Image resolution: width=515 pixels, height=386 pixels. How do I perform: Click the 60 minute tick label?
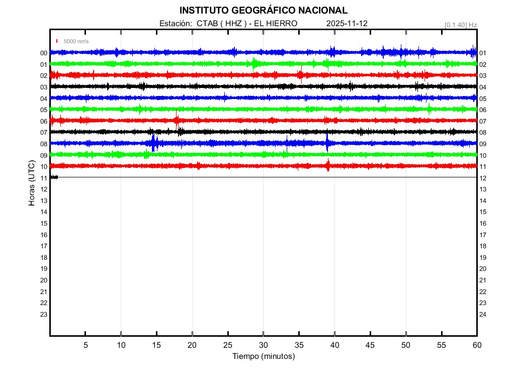(476, 345)
